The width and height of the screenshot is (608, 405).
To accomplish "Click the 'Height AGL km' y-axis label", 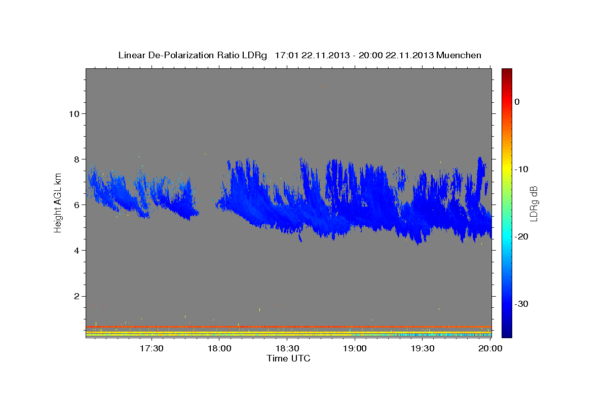I will pyautogui.click(x=58, y=202).
